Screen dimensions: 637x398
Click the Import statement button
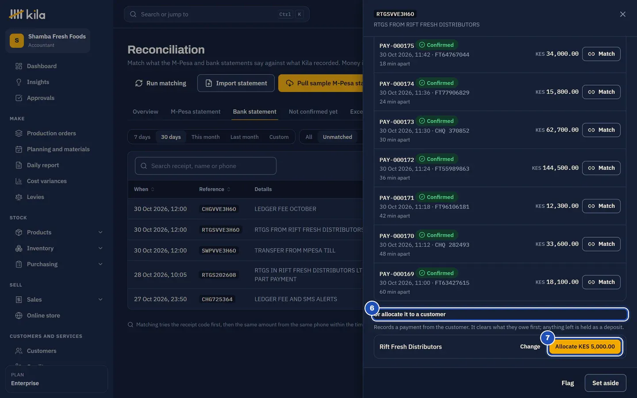pos(236,83)
